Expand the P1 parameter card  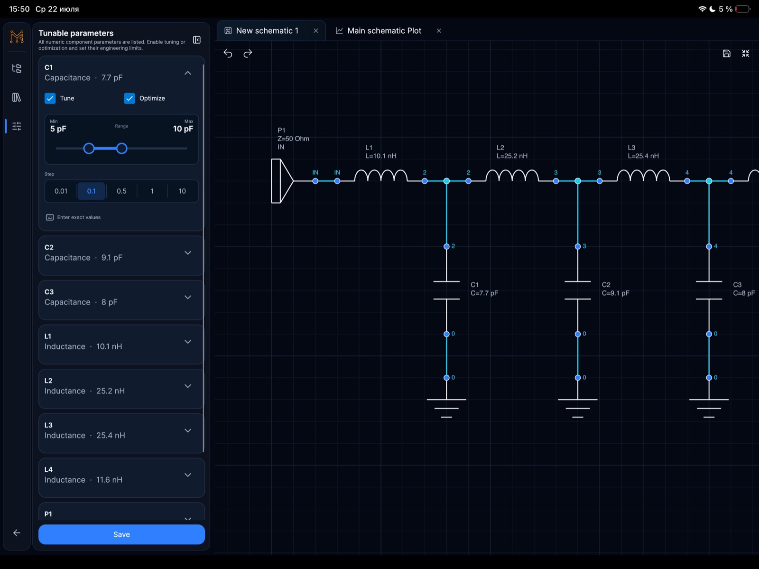[x=188, y=518]
